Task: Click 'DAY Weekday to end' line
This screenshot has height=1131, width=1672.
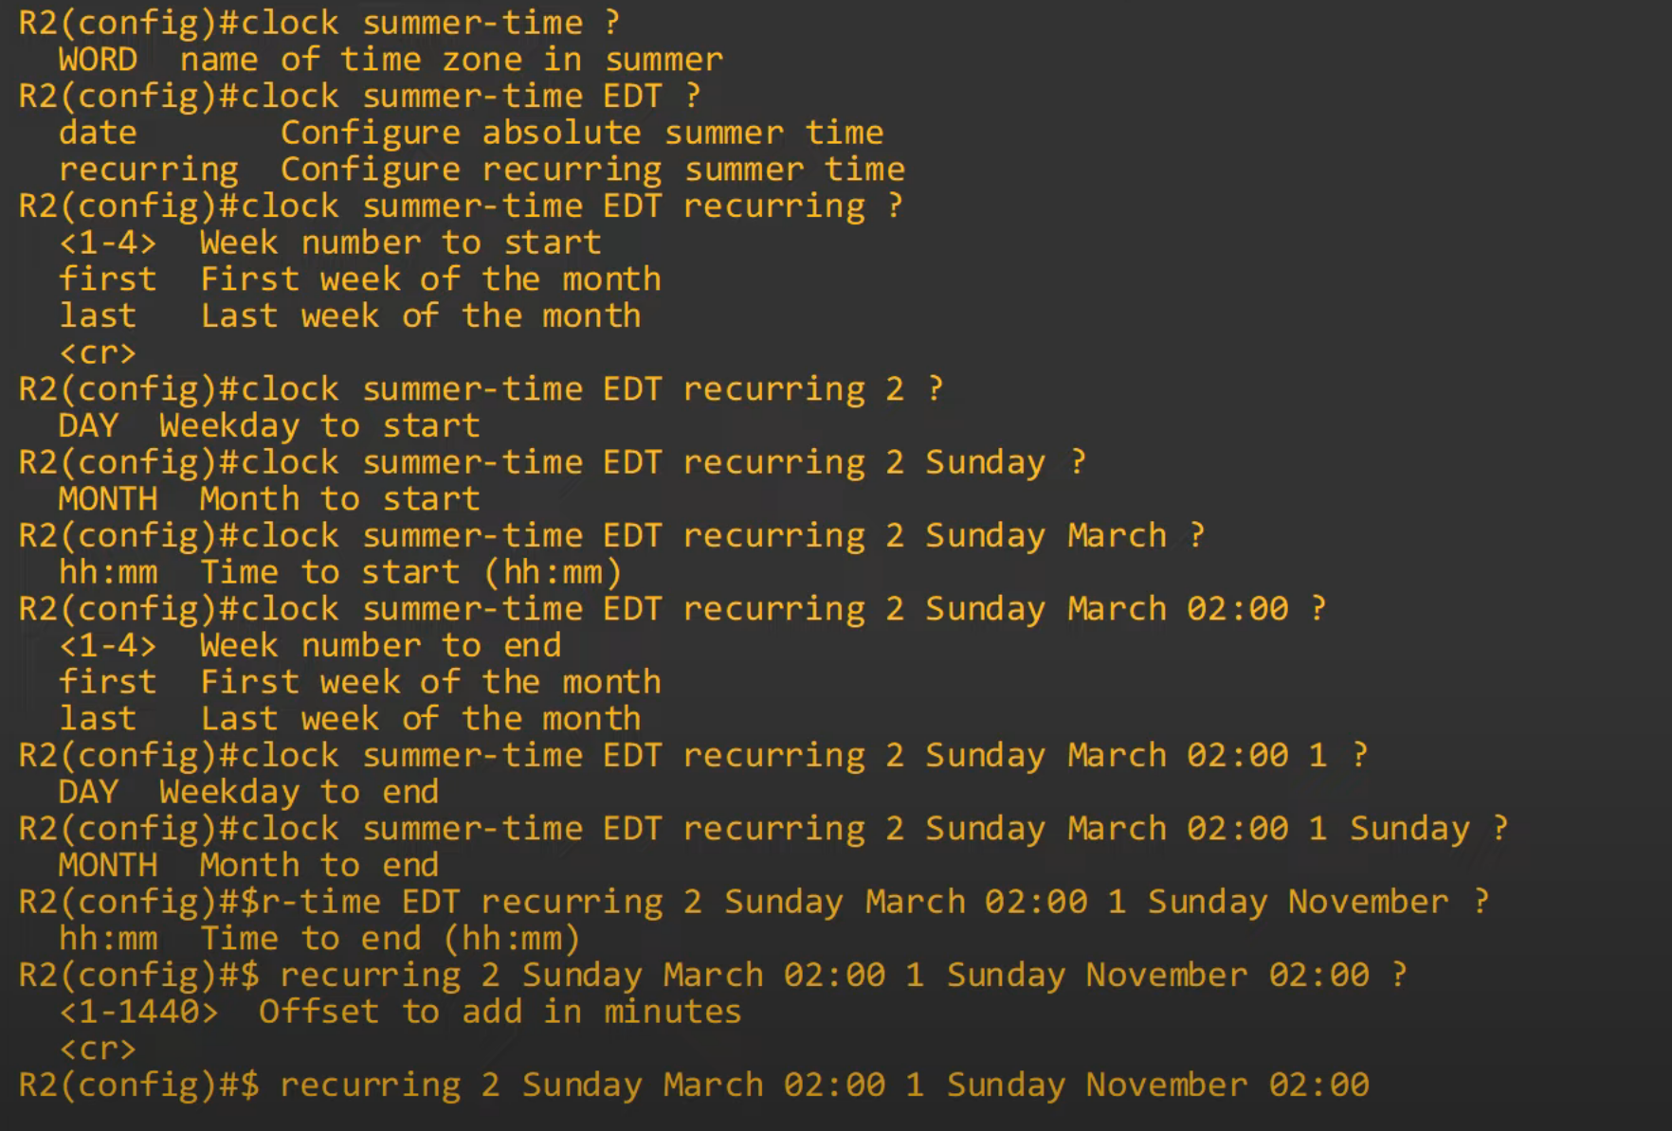Action: pos(249,792)
